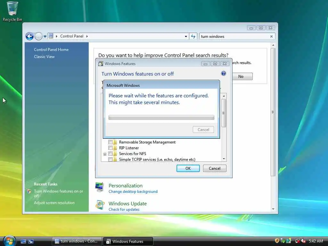Click shield icon beside Turn Windows features task
This screenshot has width=328, height=246.
pos(29,191)
